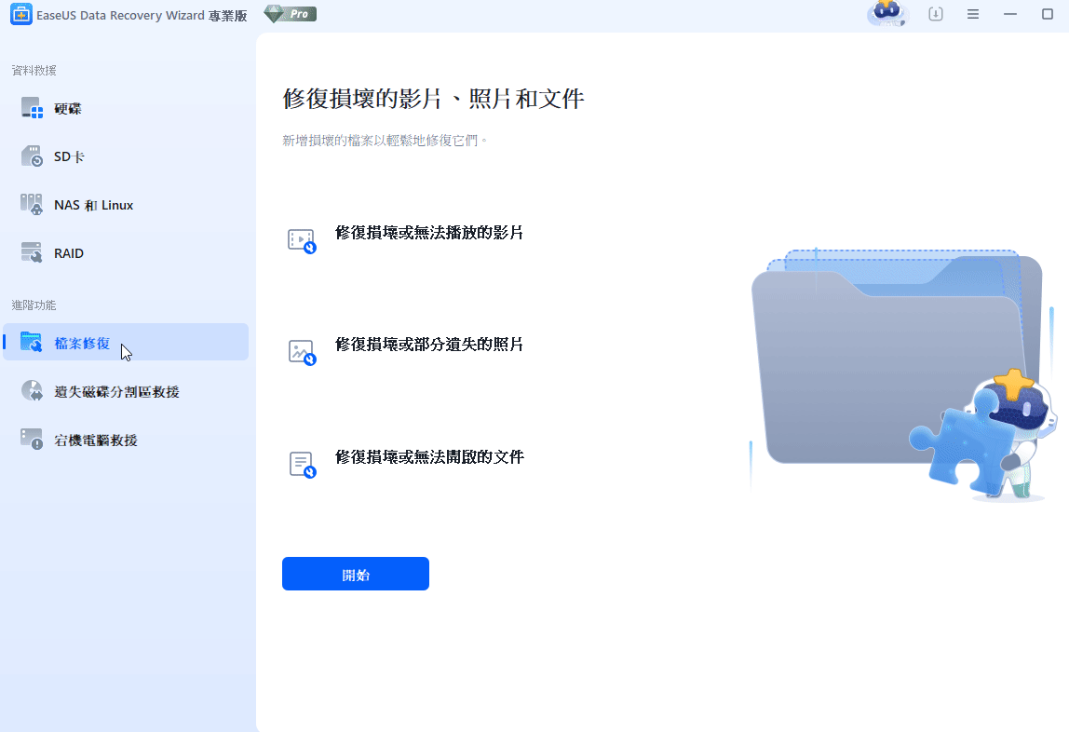Click 修復損壞或無法播放的影片 text

click(429, 233)
